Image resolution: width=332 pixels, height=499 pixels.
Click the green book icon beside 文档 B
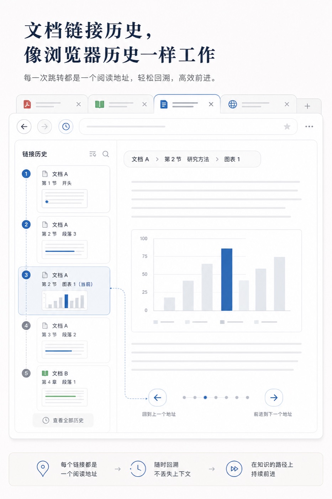(x=45, y=373)
